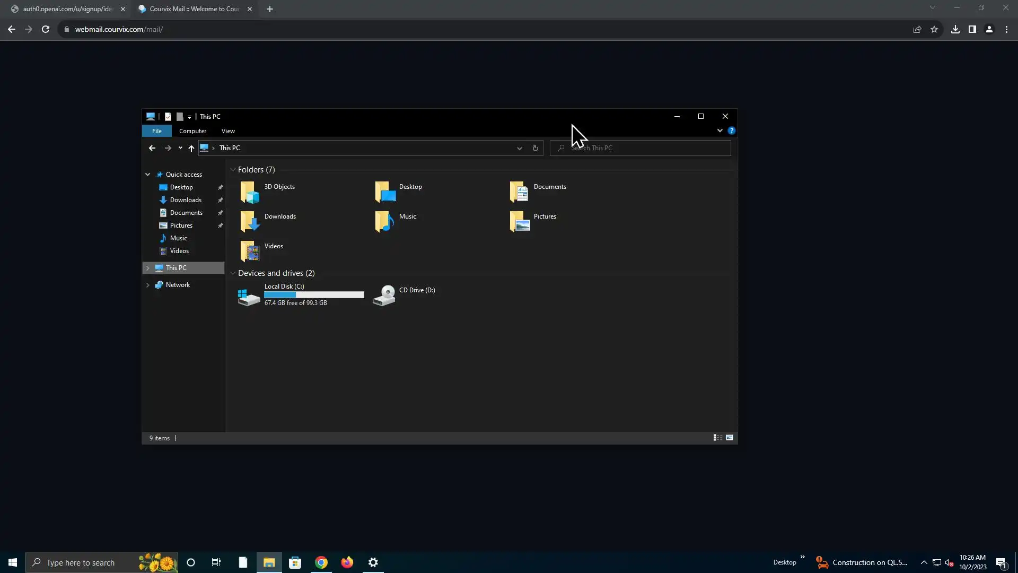The image size is (1018, 573).
Task: Click the Local Disk (C:) usage bar
Action: click(314, 295)
